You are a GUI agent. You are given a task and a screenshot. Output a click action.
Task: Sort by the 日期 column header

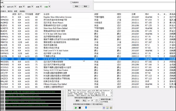133,14
